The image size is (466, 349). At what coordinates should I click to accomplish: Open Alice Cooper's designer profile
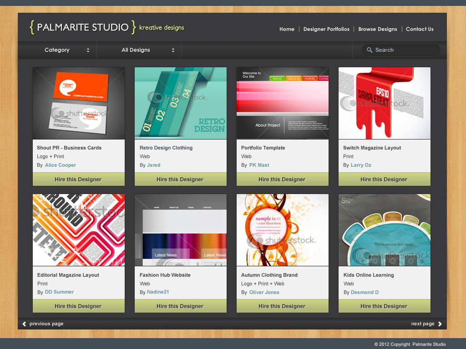pos(61,165)
